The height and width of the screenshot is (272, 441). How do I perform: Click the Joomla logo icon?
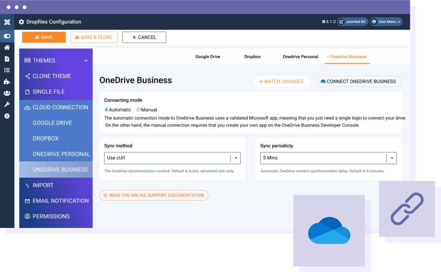7,22
